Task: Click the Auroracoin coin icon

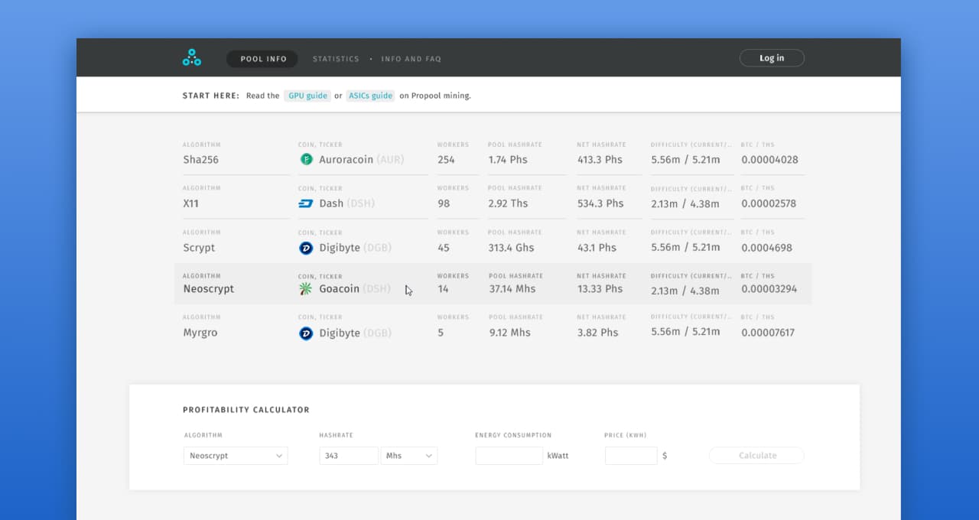Action: [x=306, y=159]
